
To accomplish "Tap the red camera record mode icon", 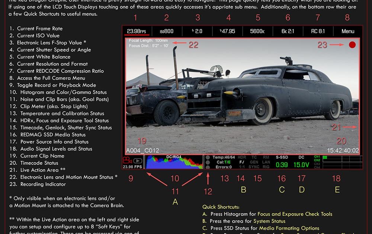I will [x=127, y=160].
